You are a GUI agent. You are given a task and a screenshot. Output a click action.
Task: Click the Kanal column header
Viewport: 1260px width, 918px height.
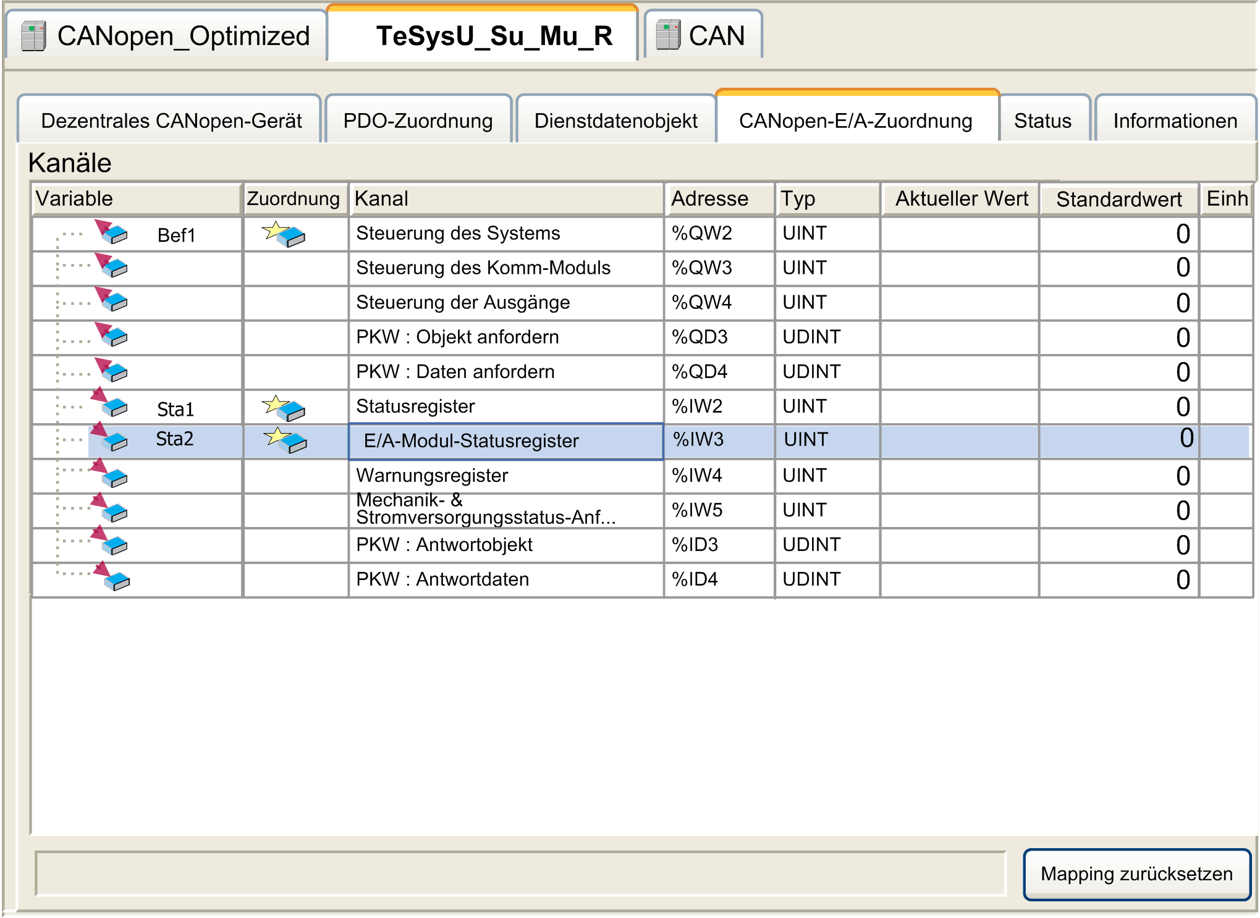point(506,199)
